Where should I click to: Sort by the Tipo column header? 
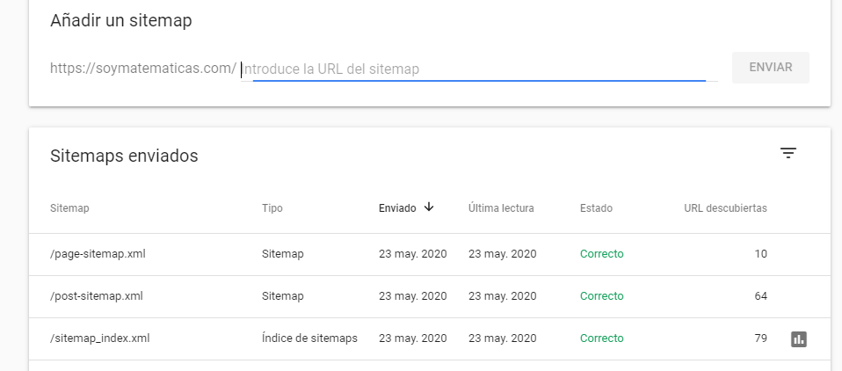click(272, 208)
